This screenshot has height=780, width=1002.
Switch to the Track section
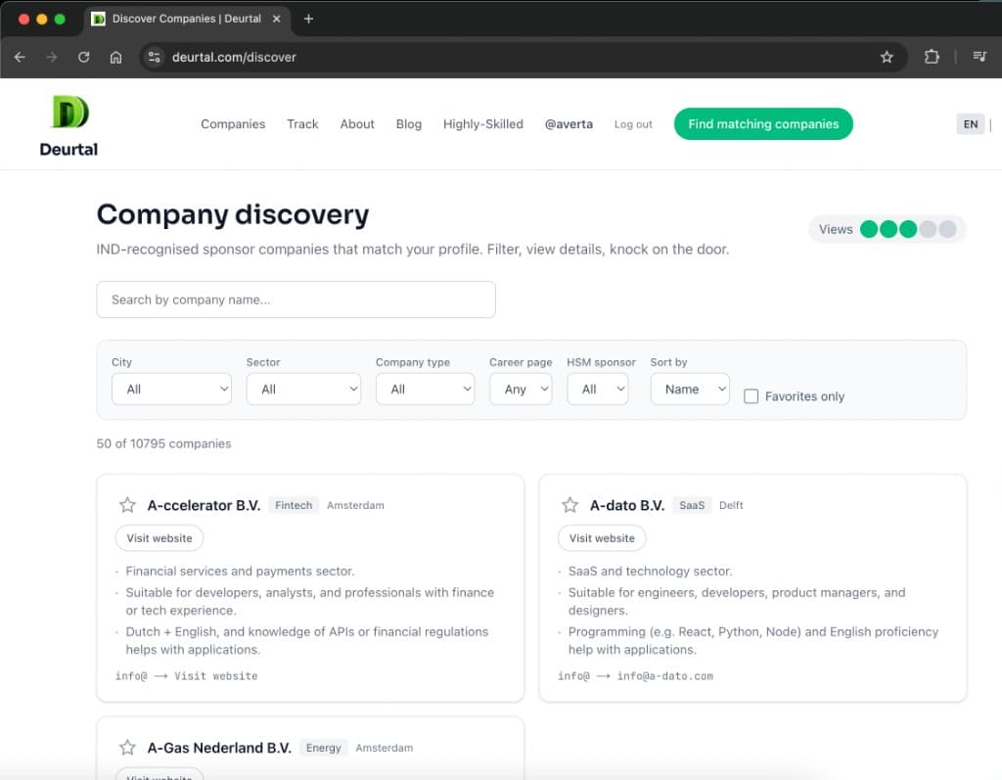[x=302, y=124]
